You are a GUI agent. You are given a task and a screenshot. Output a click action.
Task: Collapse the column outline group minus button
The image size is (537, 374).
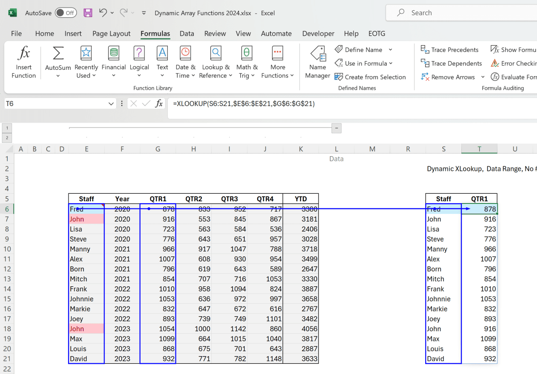[x=337, y=128]
